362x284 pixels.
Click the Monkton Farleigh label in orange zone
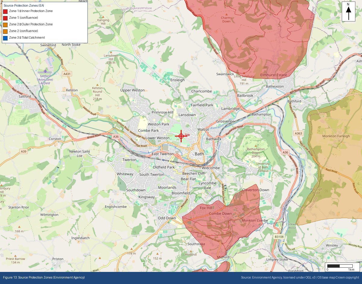click(x=336, y=136)
